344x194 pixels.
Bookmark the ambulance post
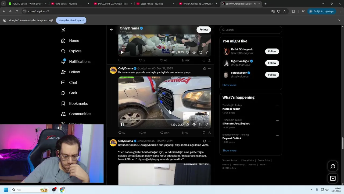[204, 133]
